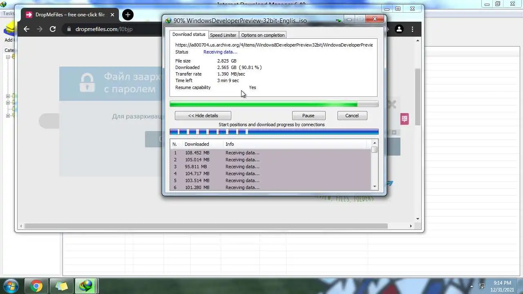Screen dimensions: 523x294
Task: Show hidden system tray icons
Action: point(472,286)
